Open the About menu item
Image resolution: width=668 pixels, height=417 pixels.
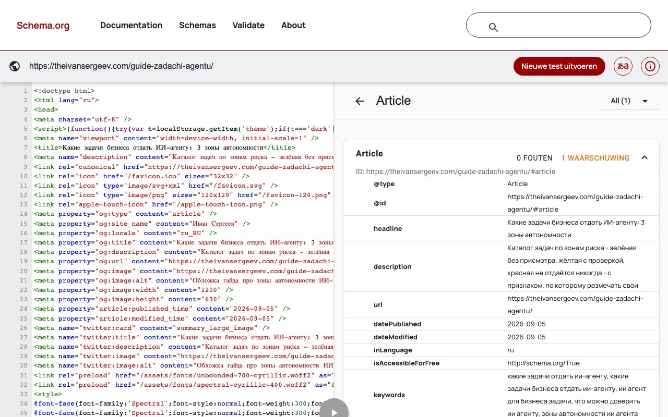[293, 25]
